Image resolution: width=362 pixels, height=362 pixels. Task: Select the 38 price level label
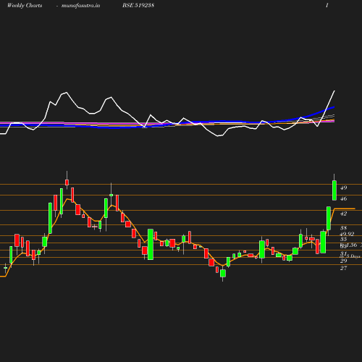pyautogui.click(x=343, y=228)
